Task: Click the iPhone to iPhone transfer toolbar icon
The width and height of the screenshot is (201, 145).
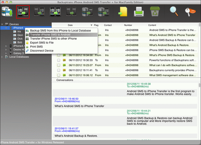Action: pyautogui.click(x=55, y=12)
